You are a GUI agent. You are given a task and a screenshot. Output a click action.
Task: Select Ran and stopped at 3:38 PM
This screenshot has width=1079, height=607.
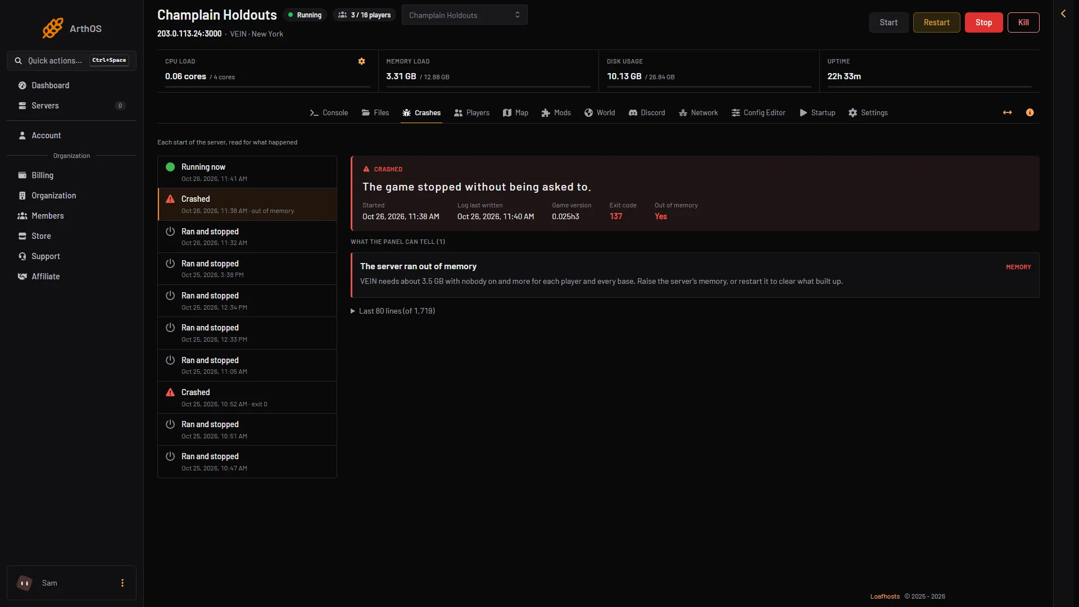(247, 269)
